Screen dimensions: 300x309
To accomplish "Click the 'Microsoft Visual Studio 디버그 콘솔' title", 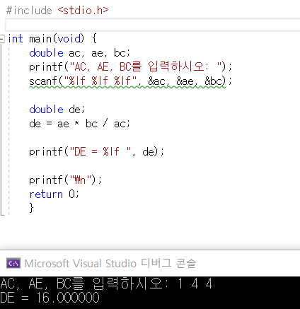I will (110, 263).
